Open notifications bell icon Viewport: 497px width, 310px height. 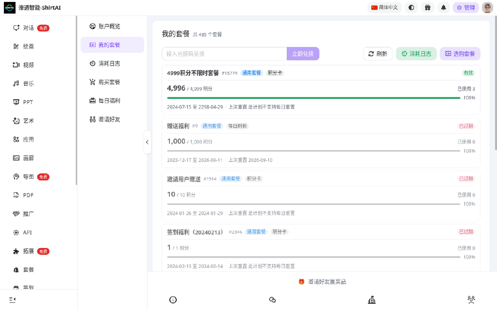tap(443, 7)
